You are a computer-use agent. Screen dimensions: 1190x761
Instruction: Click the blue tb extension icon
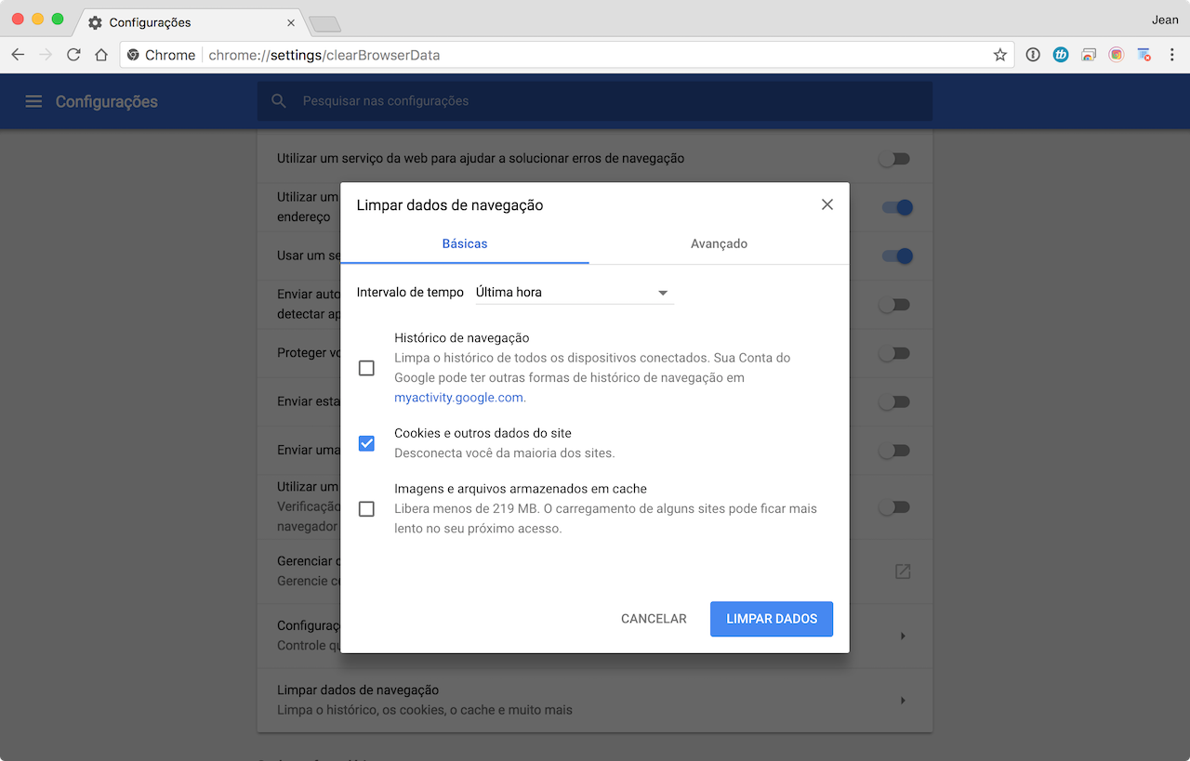(1060, 55)
